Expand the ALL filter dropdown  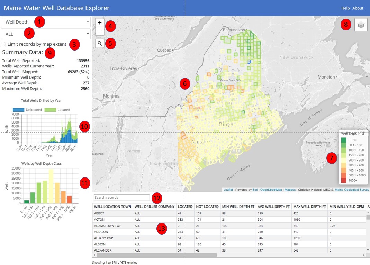[x=46, y=34]
